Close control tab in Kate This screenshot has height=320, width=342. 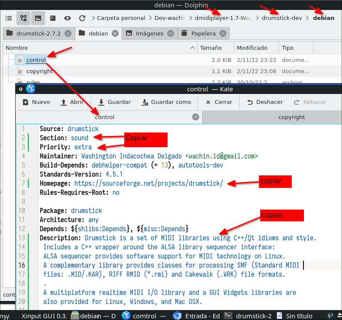tap(196, 117)
